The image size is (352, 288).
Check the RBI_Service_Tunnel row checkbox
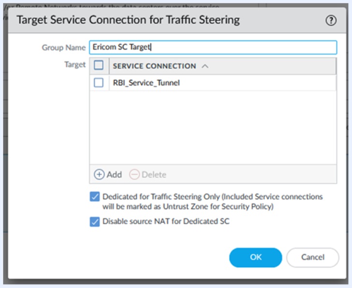(x=99, y=82)
